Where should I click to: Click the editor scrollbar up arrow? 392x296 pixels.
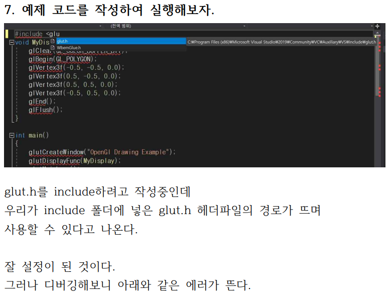click(377, 33)
